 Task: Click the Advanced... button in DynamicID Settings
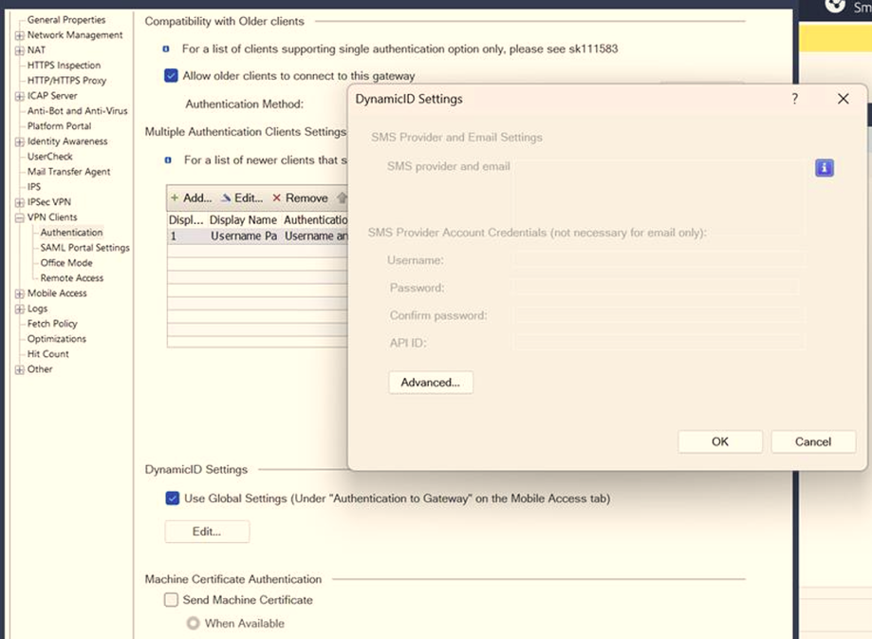pyautogui.click(x=431, y=383)
